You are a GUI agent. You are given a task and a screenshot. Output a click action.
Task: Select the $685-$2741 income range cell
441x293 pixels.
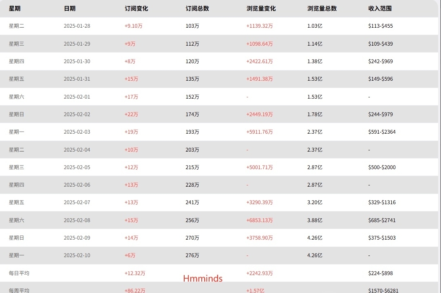click(382, 220)
